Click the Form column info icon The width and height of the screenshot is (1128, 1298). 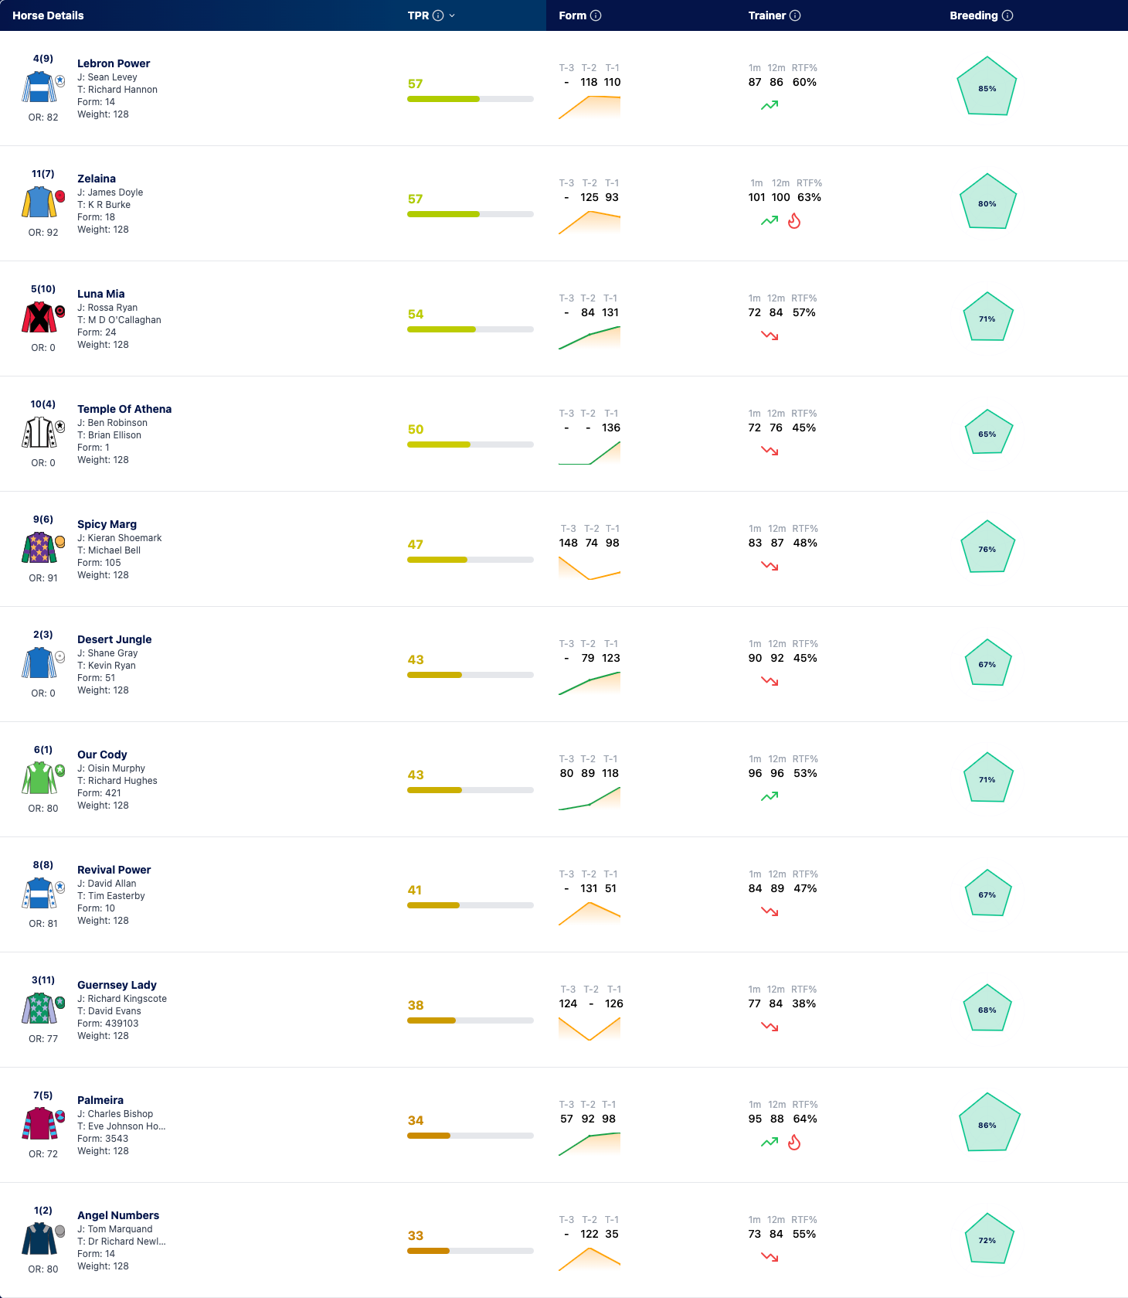pos(596,15)
